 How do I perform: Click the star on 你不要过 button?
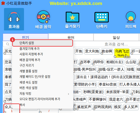(126, 102)
